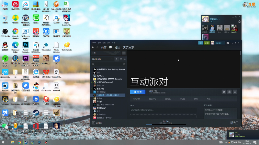
Task: Click add a game text link
Action: point(99,123)
